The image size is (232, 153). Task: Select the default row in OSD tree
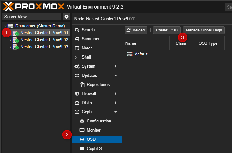click(177, 54)
